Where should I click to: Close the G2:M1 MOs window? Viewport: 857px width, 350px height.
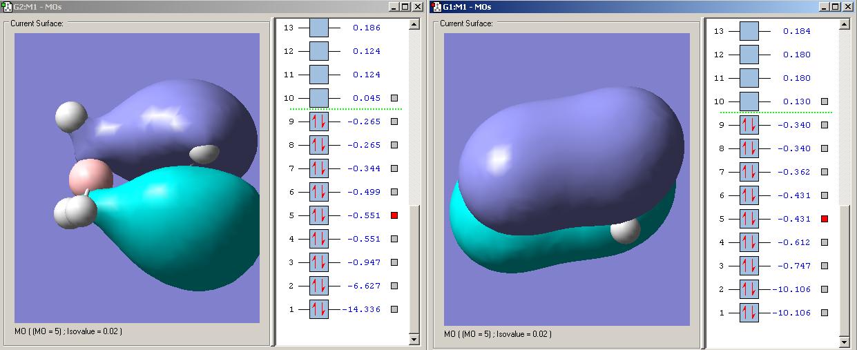pos(418,6)
